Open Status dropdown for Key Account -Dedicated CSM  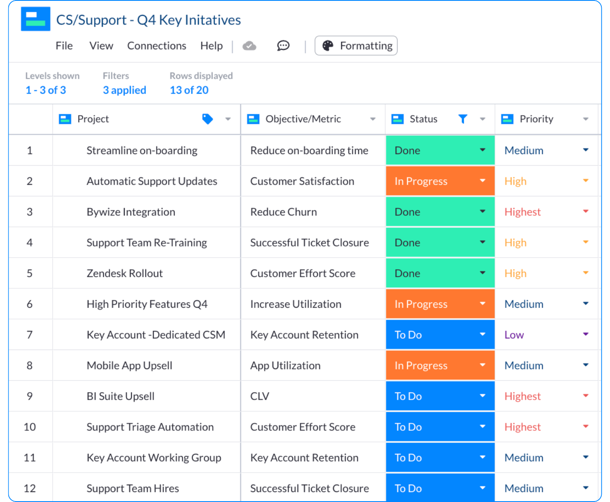(x=482, y=334)
